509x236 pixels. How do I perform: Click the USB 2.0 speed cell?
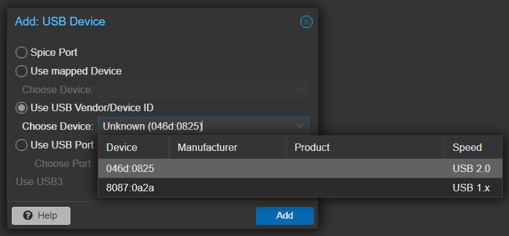(x=472, y=168)
